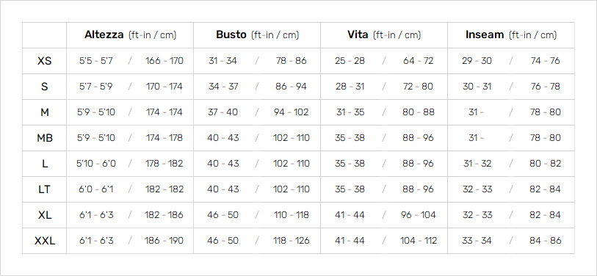The height and width of the screenshot is (276, 597).
Task: Click the Inseam column header
Action: 511,35
